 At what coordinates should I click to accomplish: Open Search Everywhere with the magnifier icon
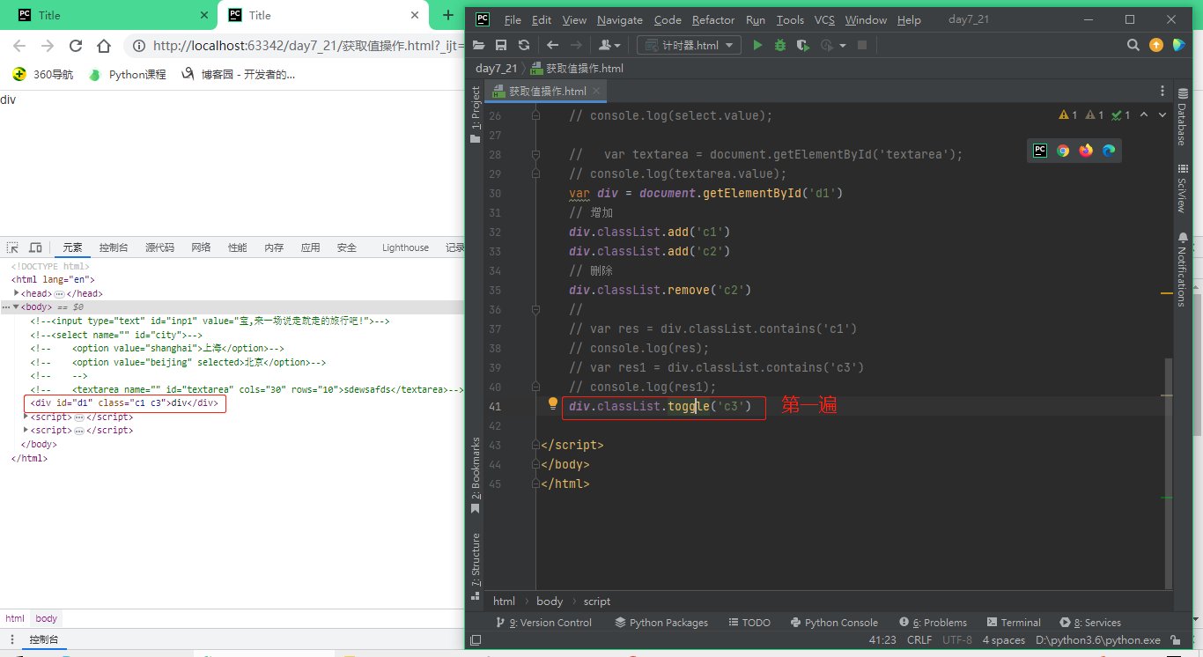click(x=1133, y=45)
